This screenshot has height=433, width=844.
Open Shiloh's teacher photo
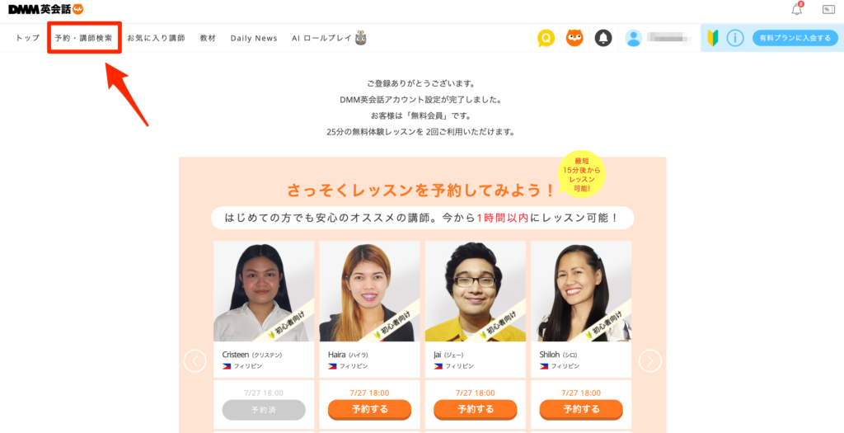click(x=581, y=291)
